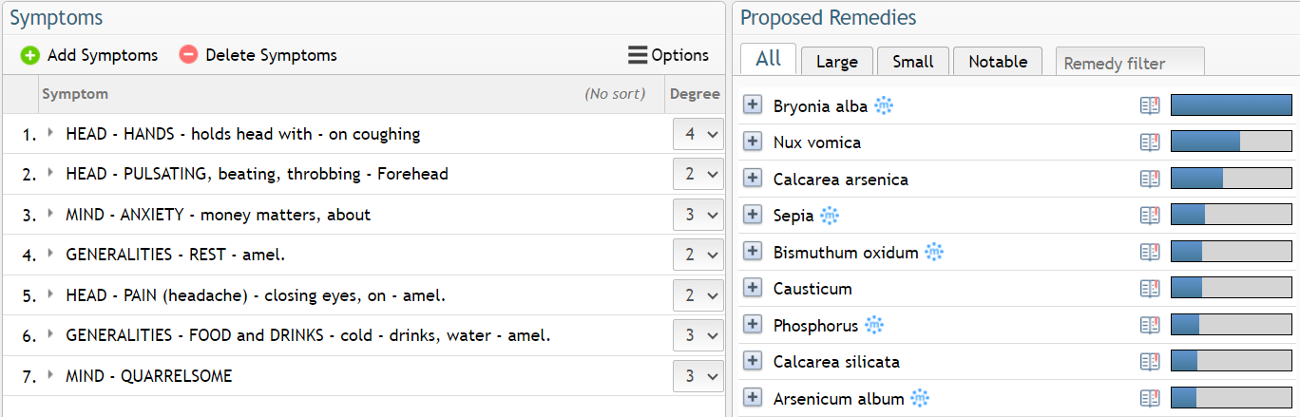Click the Remedy filter input field

1130,62
